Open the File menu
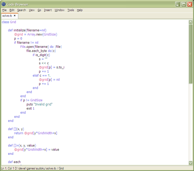 point(4,10)
